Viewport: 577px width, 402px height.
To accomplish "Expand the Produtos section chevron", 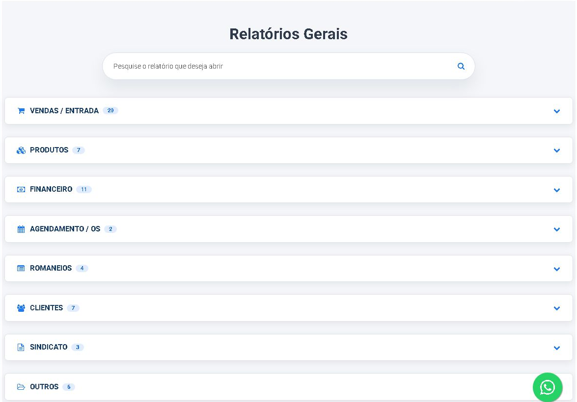I will (x=557, y=151).
